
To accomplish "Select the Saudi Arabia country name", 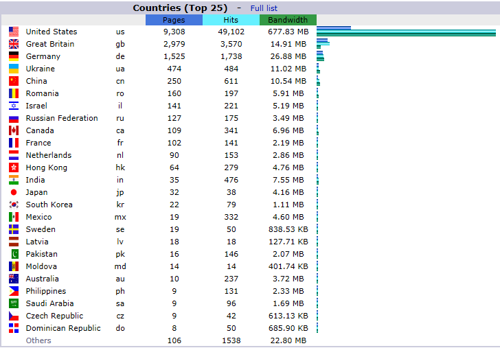I will 49,303.
